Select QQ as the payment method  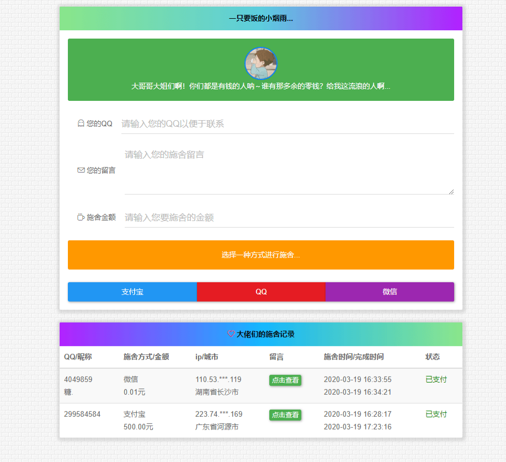coord(260,292)
